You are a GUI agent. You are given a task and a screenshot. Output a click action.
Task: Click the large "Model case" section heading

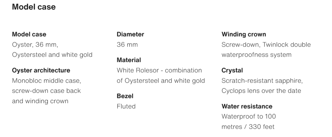pos(34,7)
